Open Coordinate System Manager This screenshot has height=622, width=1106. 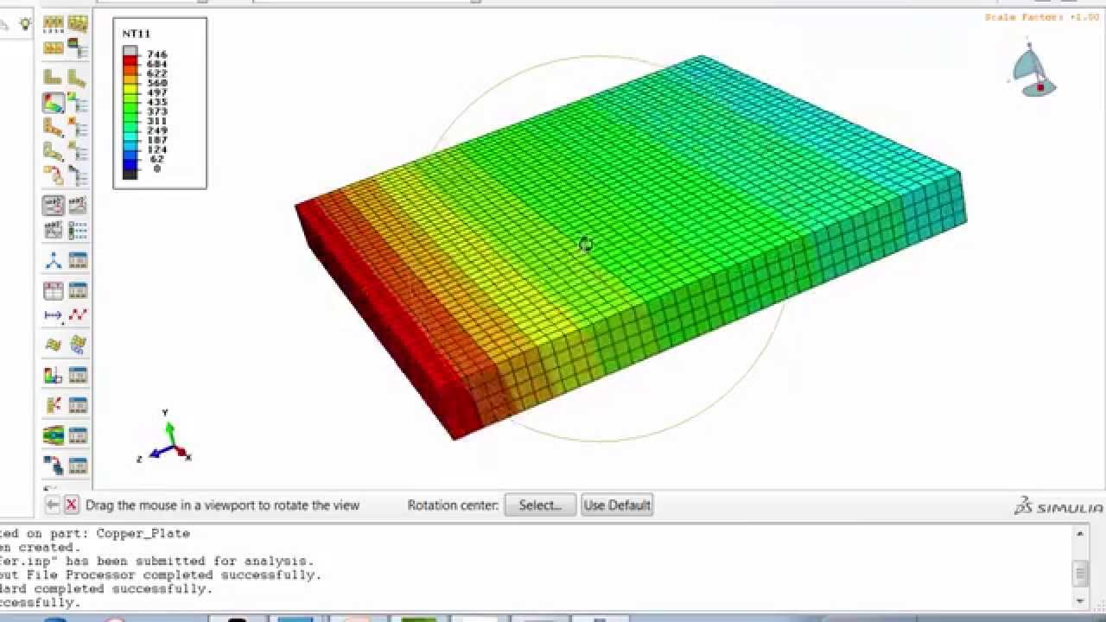click(x=77, y=261)
